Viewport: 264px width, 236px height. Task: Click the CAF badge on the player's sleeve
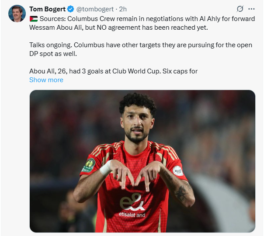click(x=89, y=165)
